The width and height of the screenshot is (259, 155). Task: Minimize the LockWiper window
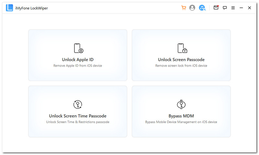(x=241, y=8)
